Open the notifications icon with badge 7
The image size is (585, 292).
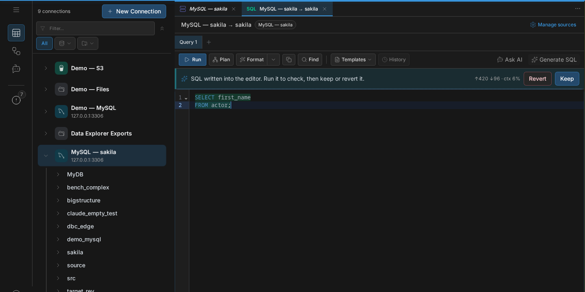[16, 100]
